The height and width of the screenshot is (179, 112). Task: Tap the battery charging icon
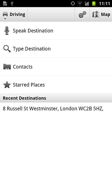click(94, 4)
